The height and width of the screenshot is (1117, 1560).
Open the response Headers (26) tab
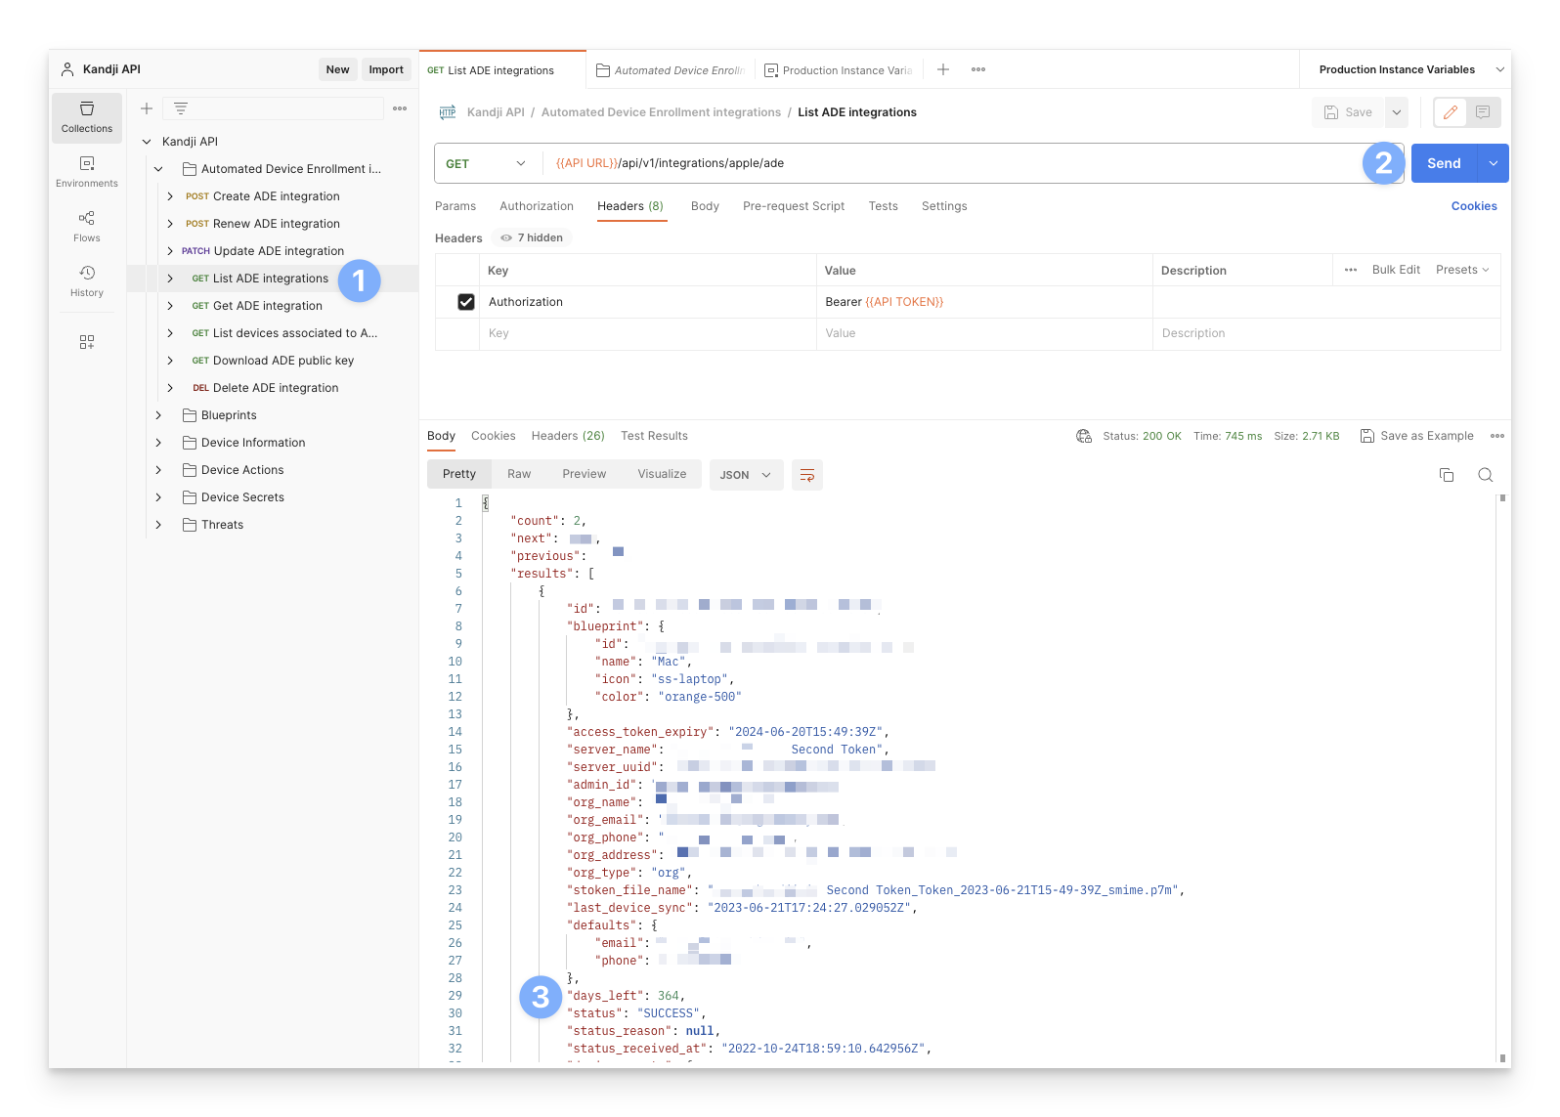[x=568, y=436]
